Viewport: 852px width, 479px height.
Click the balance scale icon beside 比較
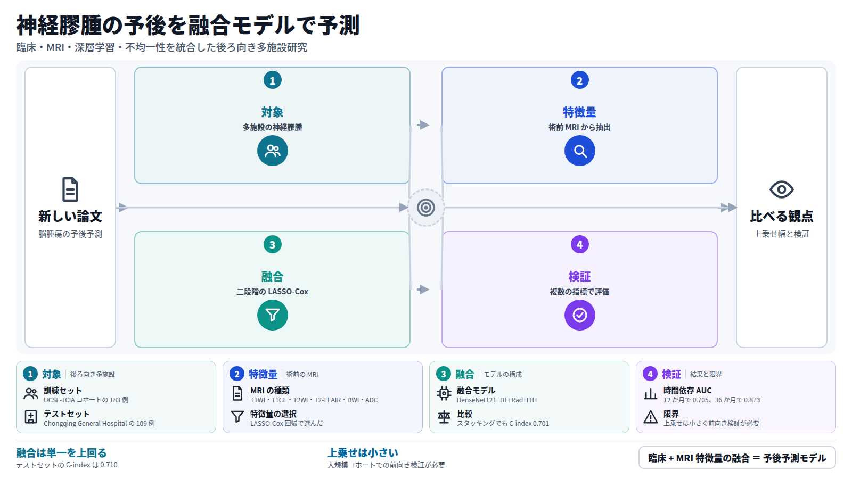tap(444, 417)
